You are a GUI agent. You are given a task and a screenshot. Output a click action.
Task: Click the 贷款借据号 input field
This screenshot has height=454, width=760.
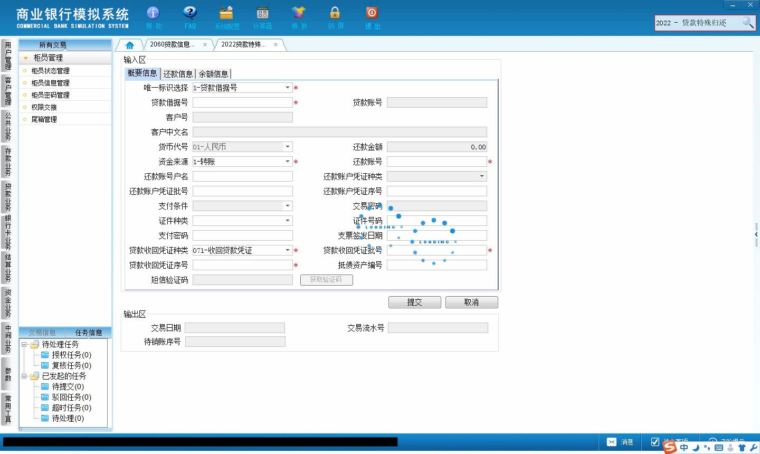[242, 102]
